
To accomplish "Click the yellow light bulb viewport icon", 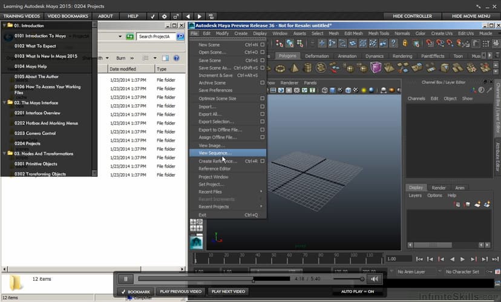I will [364, 90].
